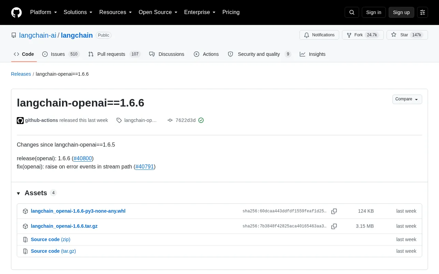Go back to the Releases breadcrumb

pyautogui.click(x=21, y=74)
